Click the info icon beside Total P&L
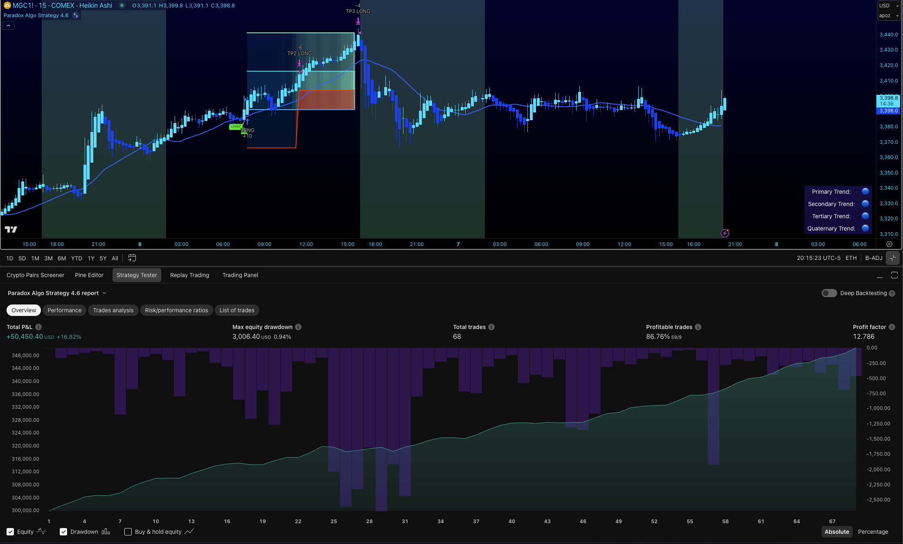Viewport: 903px width, 544px height. (x=38, y=327)
